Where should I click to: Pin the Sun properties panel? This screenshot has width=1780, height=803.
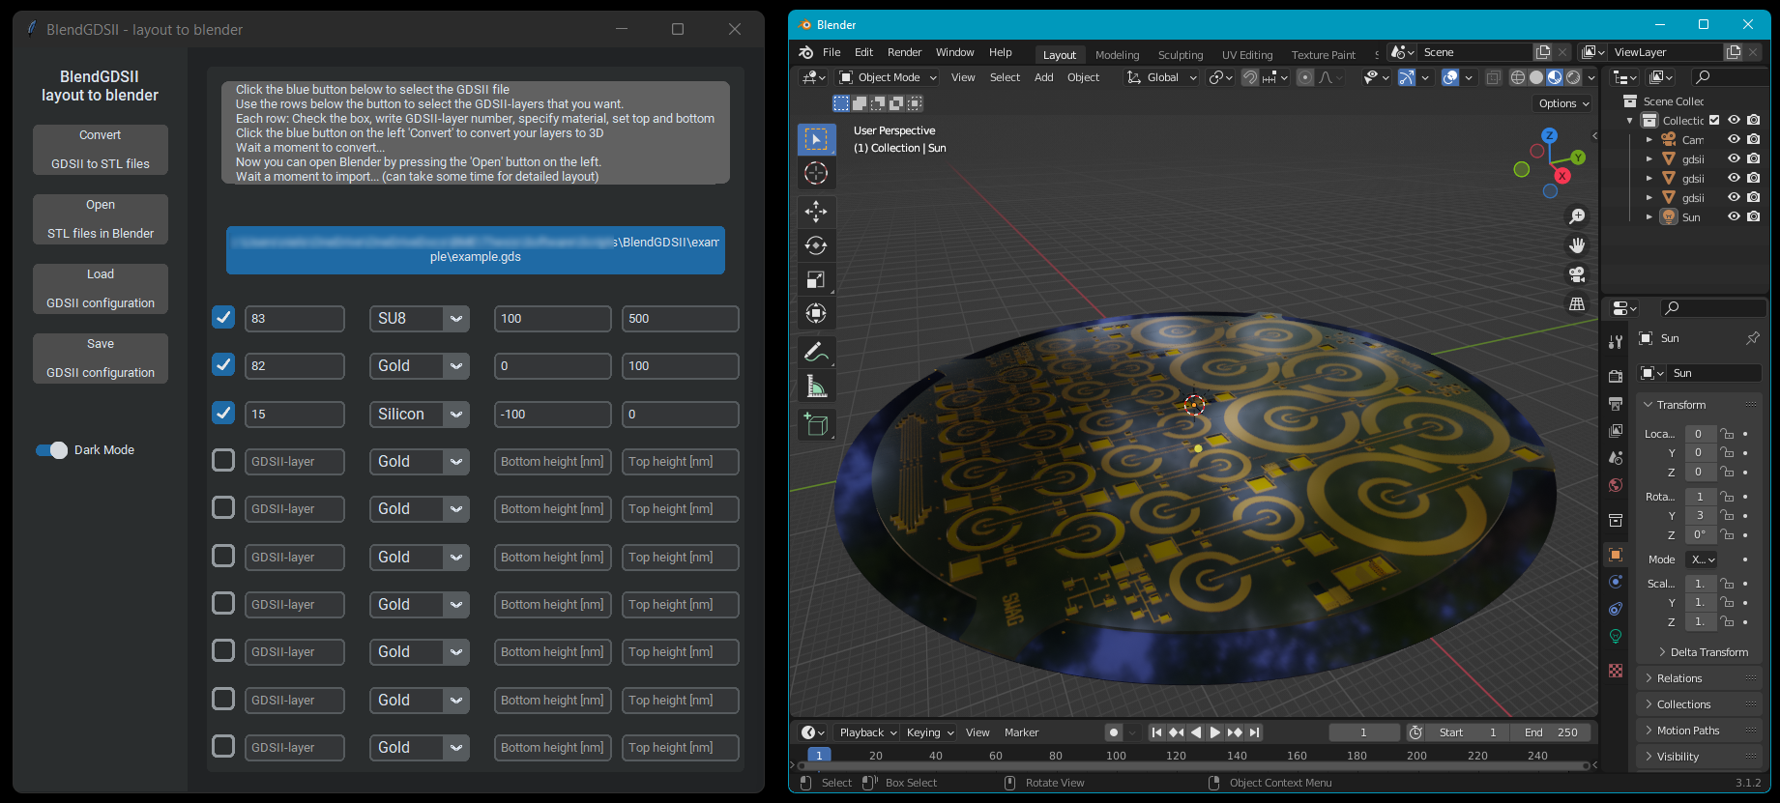coord(1752,338)
